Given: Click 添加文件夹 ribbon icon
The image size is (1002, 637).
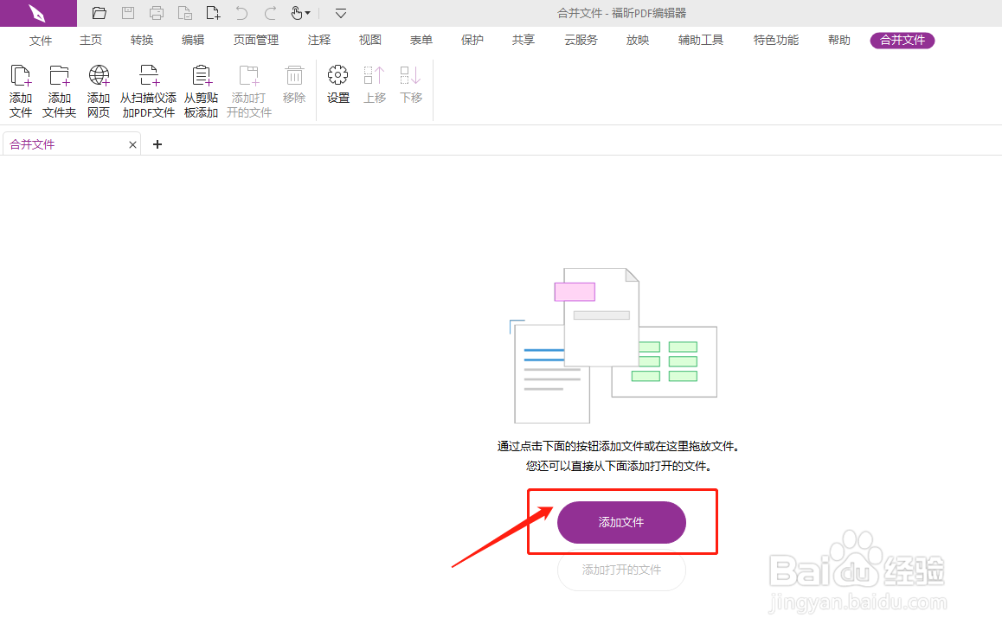Looking at the screenshot, I should [x=60, y=92].
